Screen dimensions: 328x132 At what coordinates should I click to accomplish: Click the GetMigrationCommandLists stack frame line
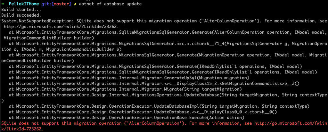click(x=154, y=84)
